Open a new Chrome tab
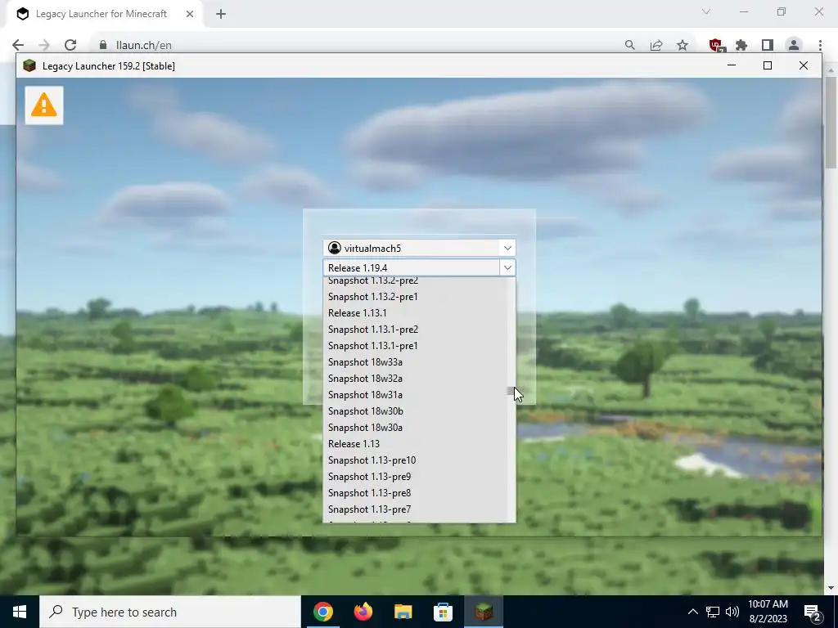This screenshot has width=838, height=628. 221,14
